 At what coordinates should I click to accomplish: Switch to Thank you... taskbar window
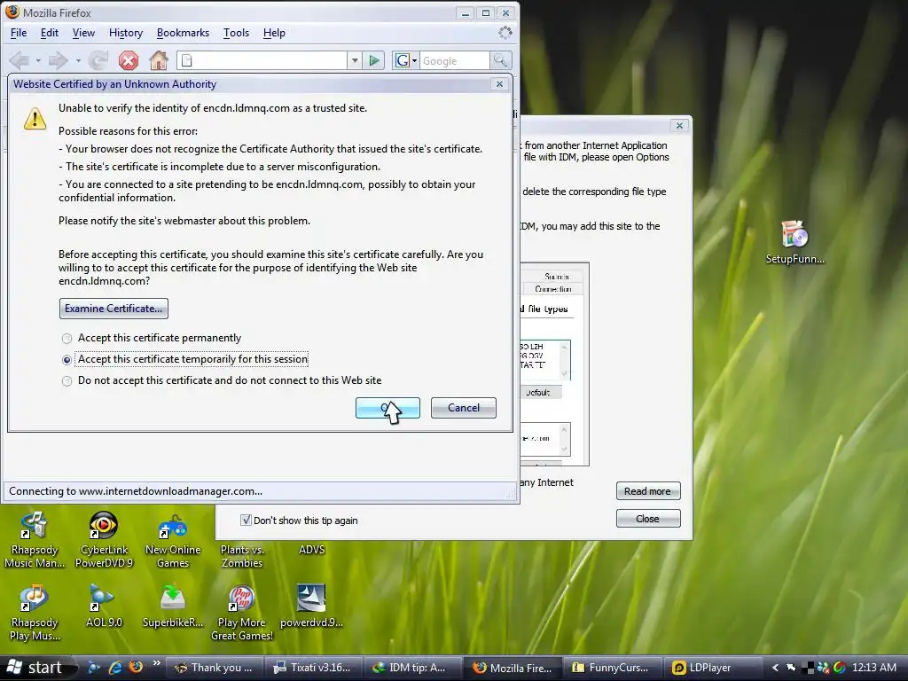coord(214,668)
